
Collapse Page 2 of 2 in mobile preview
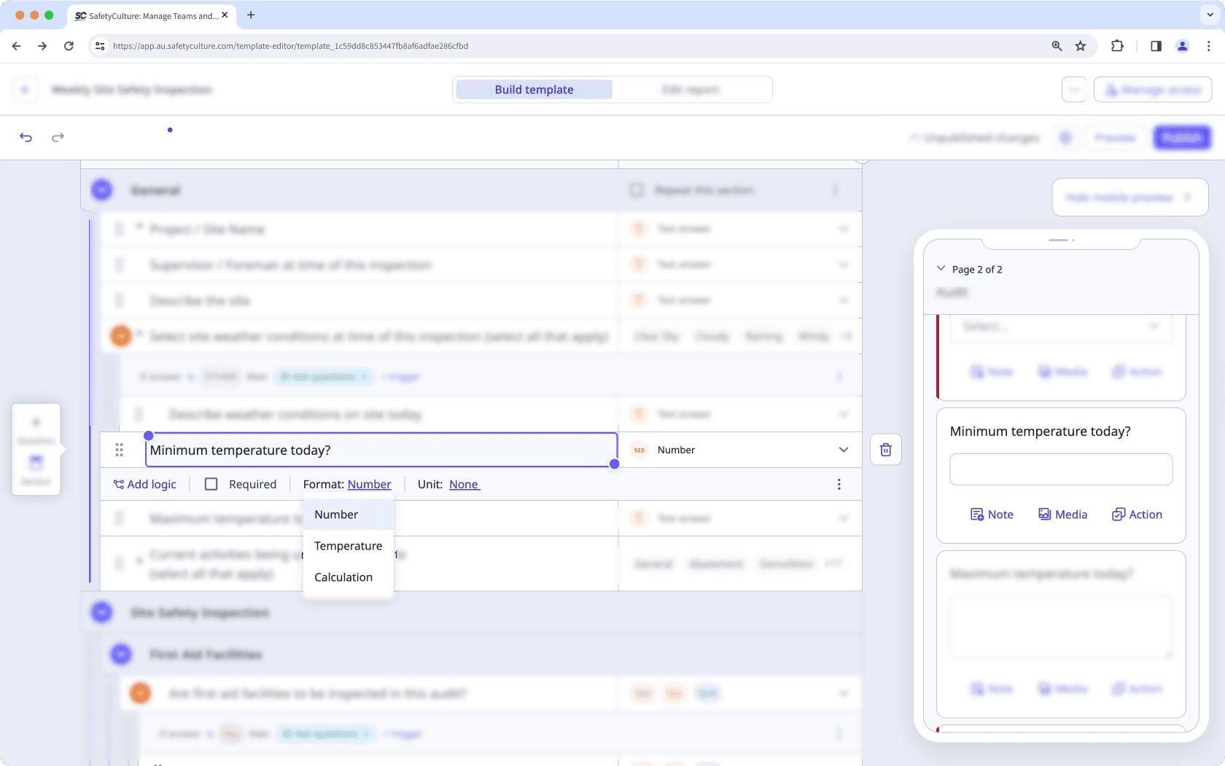coord(941,268)
